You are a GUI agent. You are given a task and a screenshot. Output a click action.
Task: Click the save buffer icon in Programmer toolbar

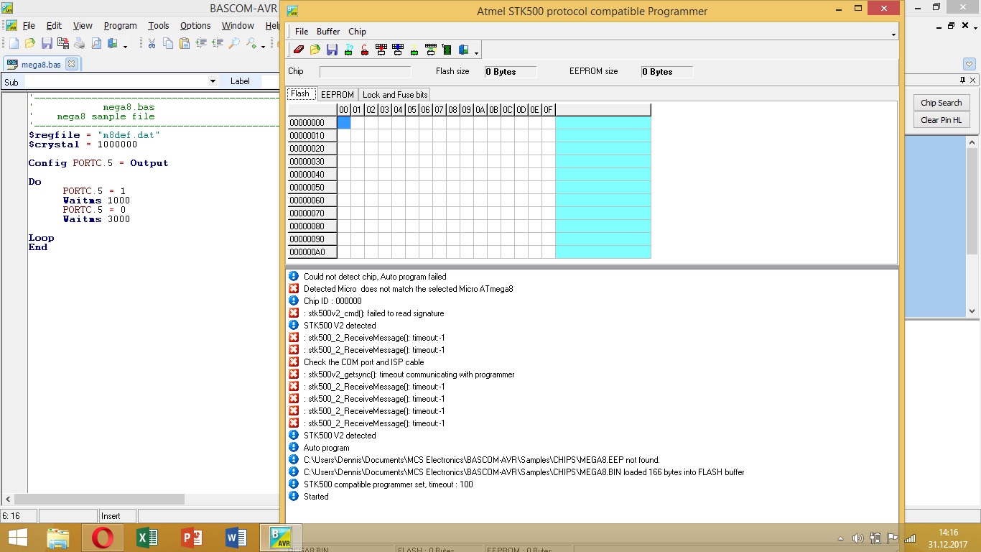pyautogui.click(x=332, y=50)
